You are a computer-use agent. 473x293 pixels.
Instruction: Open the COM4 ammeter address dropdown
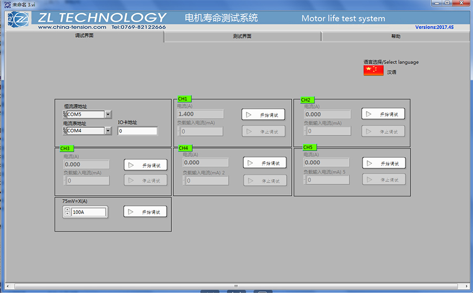(x=108, y=131)
